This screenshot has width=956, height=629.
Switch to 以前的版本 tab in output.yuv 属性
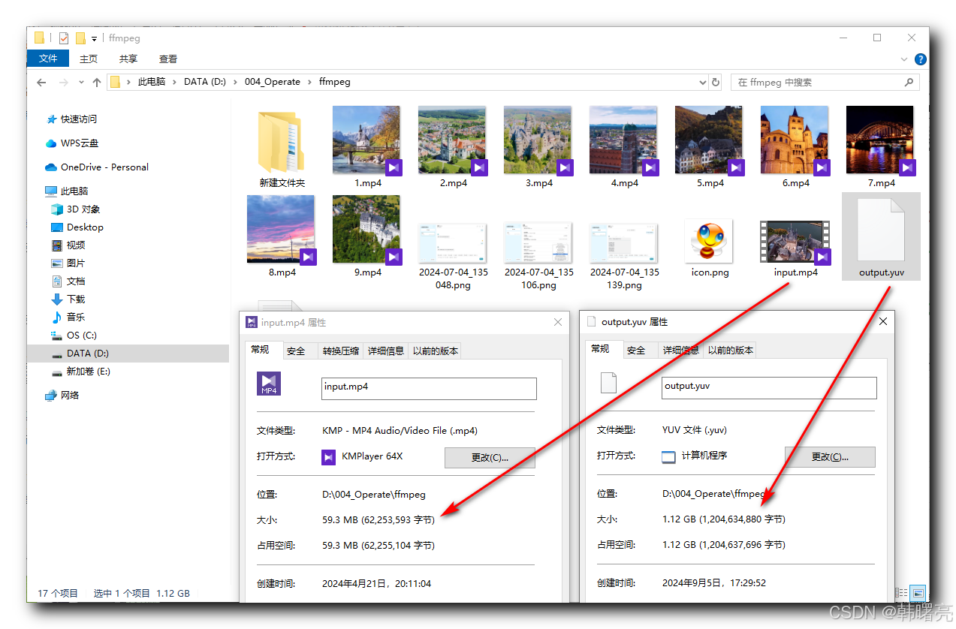(x=729, y=350)
